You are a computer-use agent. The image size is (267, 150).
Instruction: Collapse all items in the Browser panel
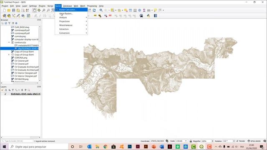[x=13, y=23]
